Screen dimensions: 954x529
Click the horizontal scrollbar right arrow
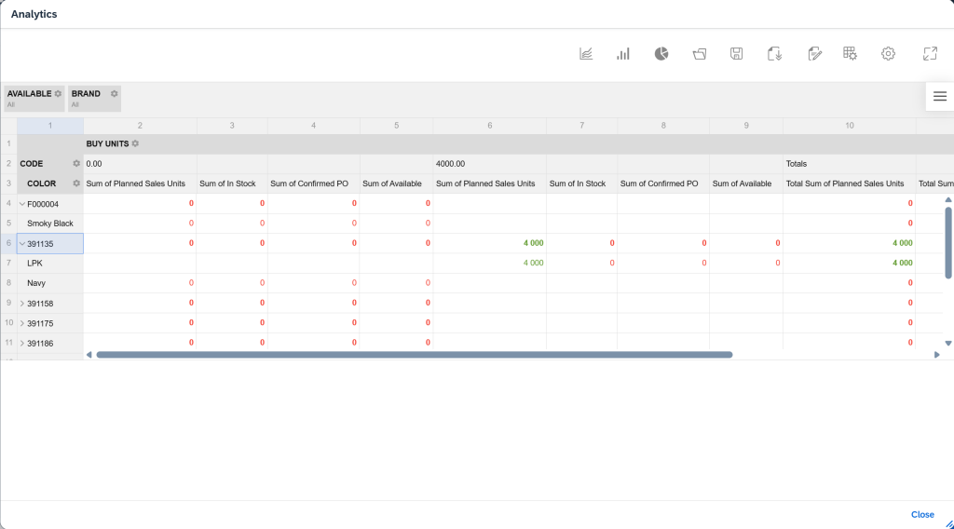pyautogui.click(x=936, y=355)
